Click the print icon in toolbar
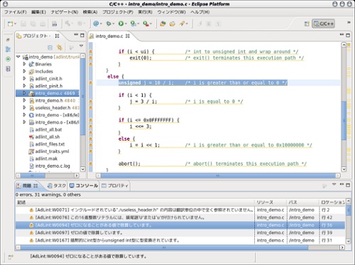355x265 pixels. point(43,23)
